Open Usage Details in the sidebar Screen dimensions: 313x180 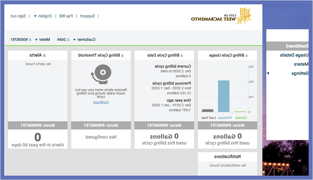[x=294, y=55]
